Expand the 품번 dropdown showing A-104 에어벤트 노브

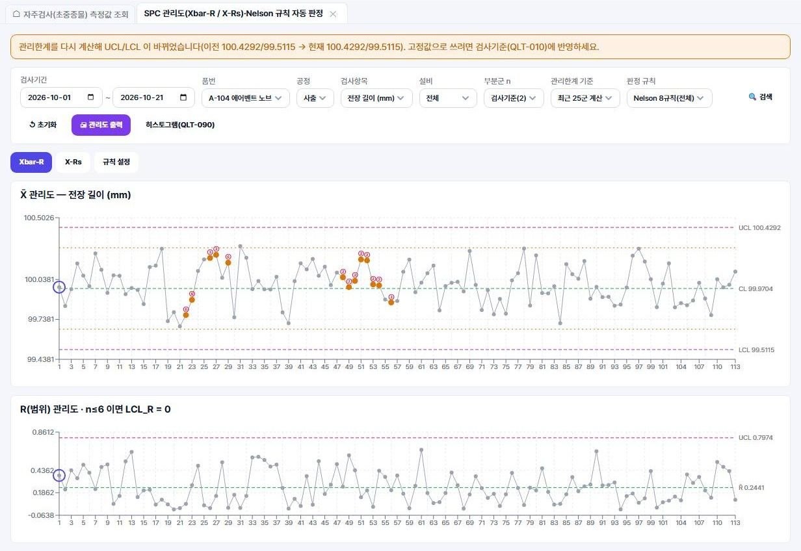245,98
